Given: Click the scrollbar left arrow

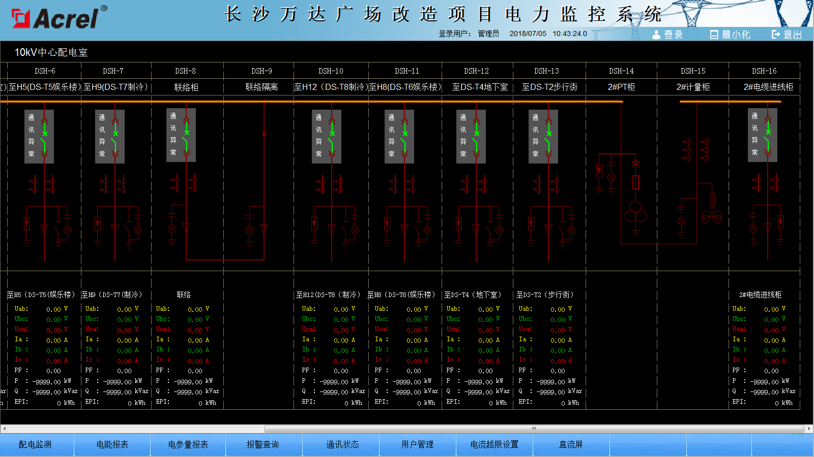Looking at the screenshot, I should (5, 429).
